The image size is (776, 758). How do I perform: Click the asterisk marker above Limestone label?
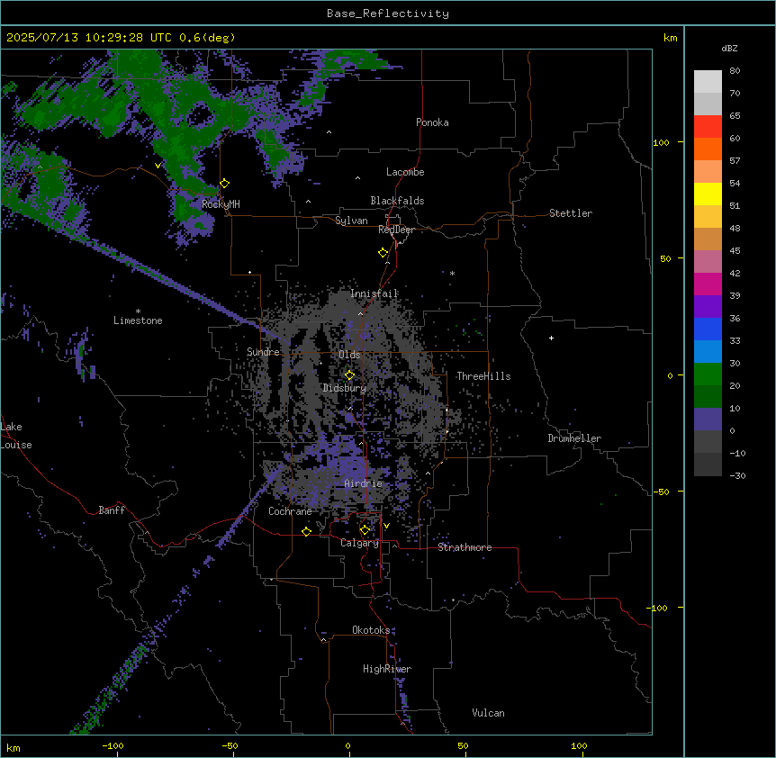138,311
